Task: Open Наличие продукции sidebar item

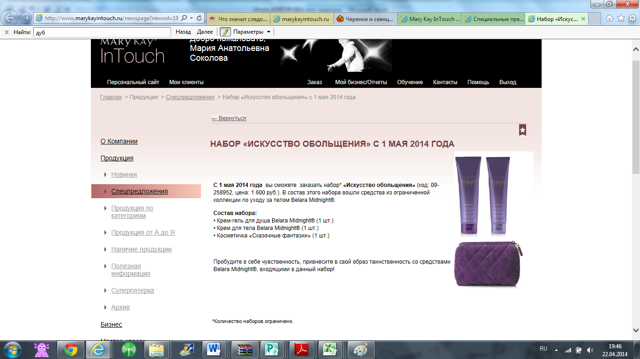Action: pyautogui.click(x=141, y=249)
